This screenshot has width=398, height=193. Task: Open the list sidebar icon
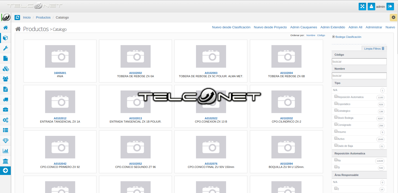pyautogui.click(x=6, y=130)
